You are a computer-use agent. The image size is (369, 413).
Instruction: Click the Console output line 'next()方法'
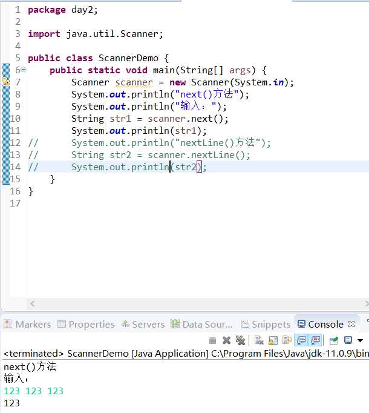pyautogui.click(x=30, y=366)
